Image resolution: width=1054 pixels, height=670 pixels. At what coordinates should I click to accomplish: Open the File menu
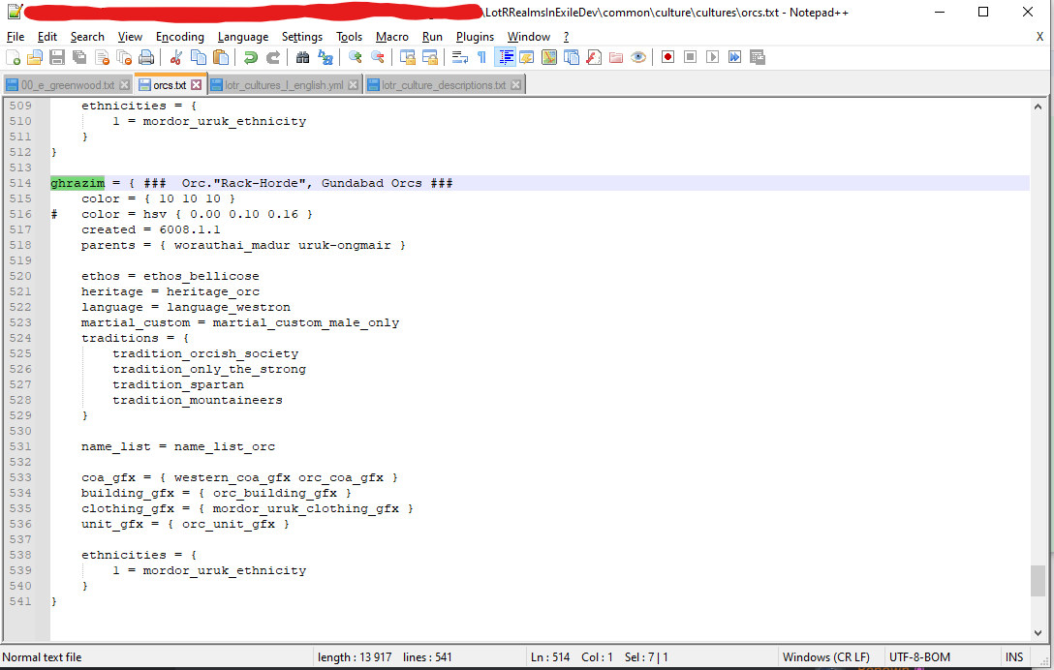coord(15,36)
